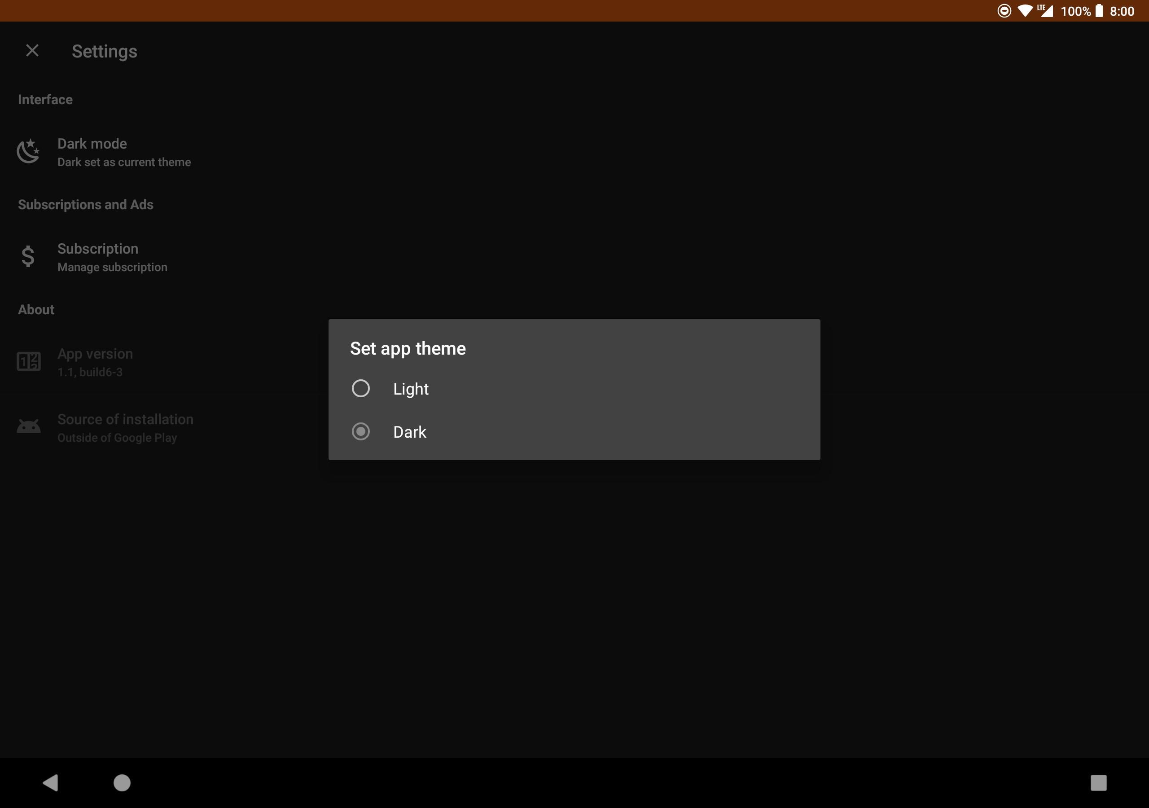Open Manage subscription entry
The width and height of the screenshot is (1149, 808).
[112, 257]
